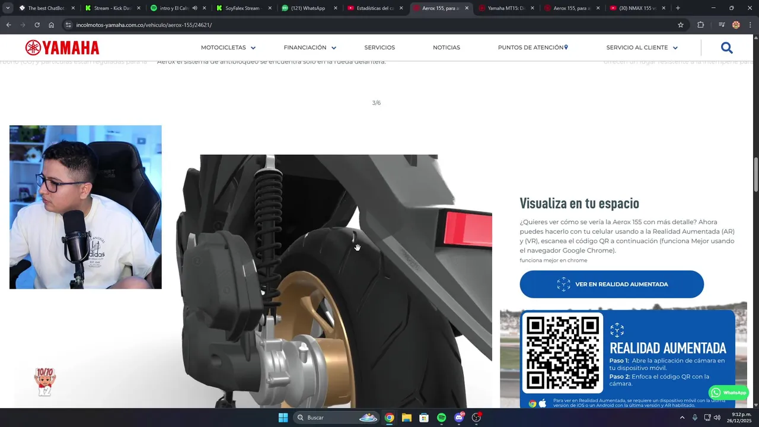Switch to the 'Estadísticas del c' tab

tap(374, 8)
